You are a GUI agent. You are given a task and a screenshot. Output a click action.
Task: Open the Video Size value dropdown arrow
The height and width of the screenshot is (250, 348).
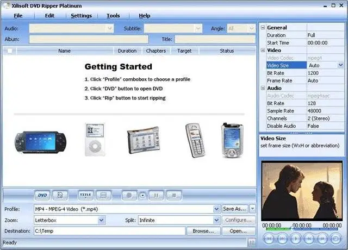(340, 65)
